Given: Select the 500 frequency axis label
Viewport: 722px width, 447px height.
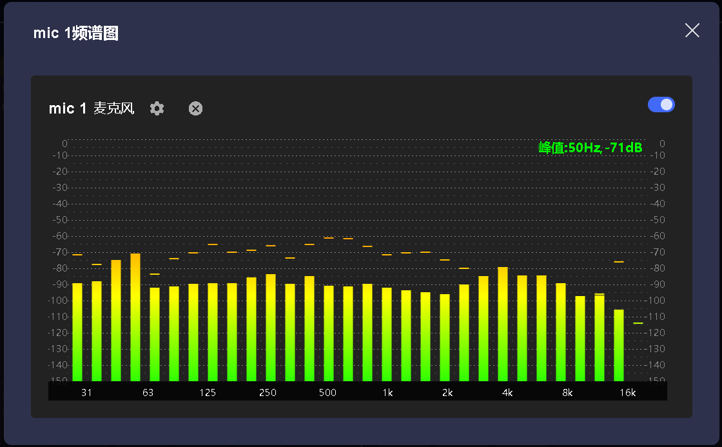Looking at the screenshot, I should (x=327, y=393).
